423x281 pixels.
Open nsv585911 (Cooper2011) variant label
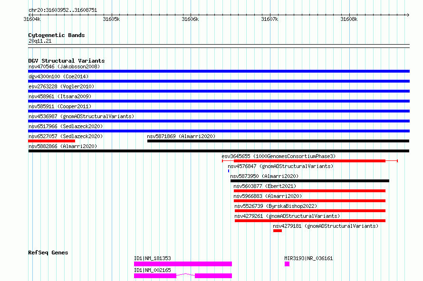tap(60, 106)
